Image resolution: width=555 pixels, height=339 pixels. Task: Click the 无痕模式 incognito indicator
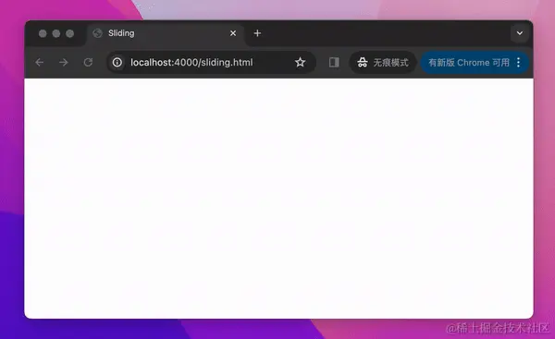[383, 63]
